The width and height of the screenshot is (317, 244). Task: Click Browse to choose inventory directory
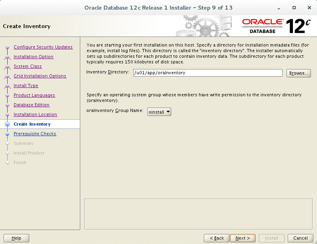click(299, 73)
